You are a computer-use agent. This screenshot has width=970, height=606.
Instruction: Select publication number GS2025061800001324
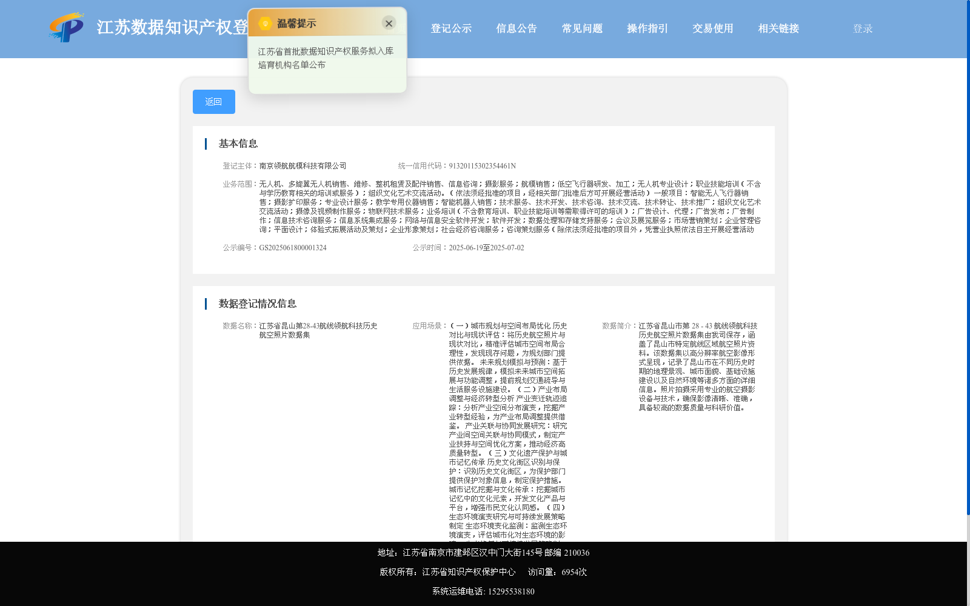(x=293, y=248)
